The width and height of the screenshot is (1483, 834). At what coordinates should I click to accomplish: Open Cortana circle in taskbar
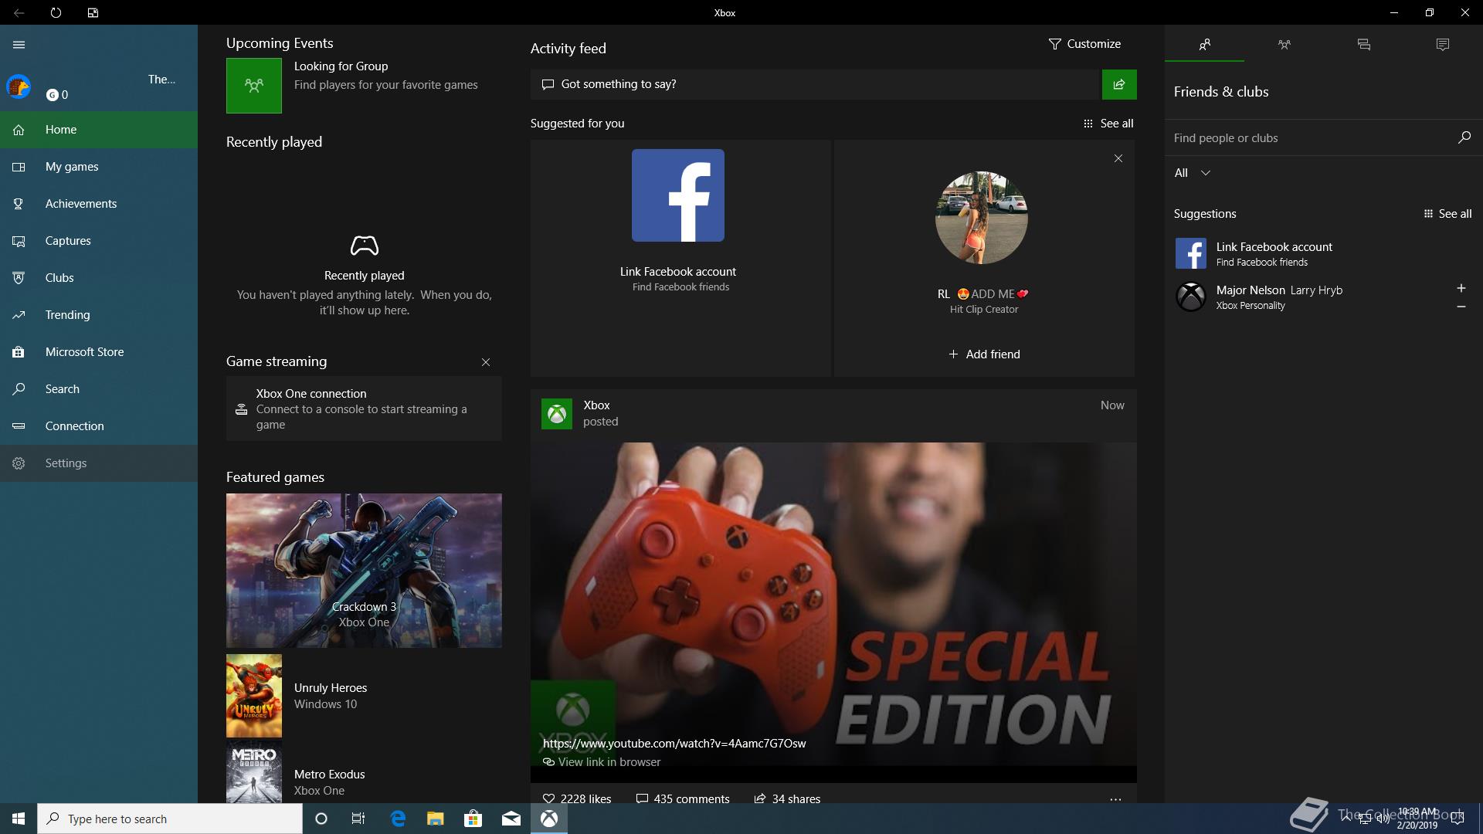321,819
